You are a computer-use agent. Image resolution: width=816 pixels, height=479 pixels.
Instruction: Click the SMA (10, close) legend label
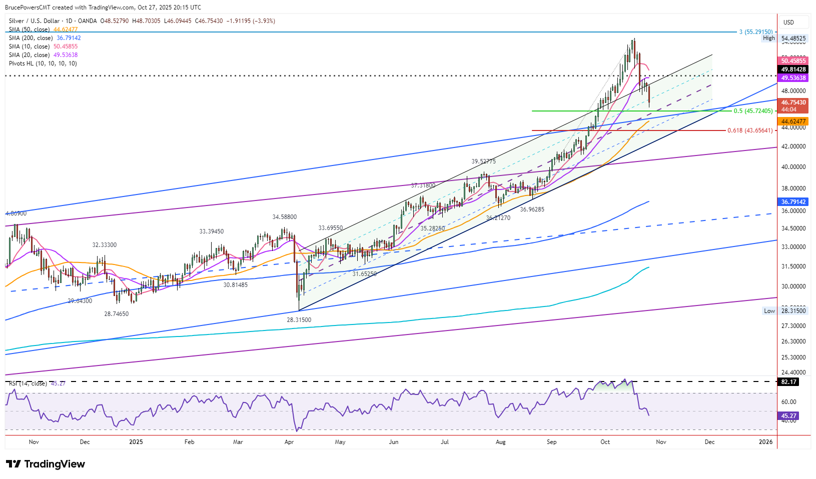point(29,46)
